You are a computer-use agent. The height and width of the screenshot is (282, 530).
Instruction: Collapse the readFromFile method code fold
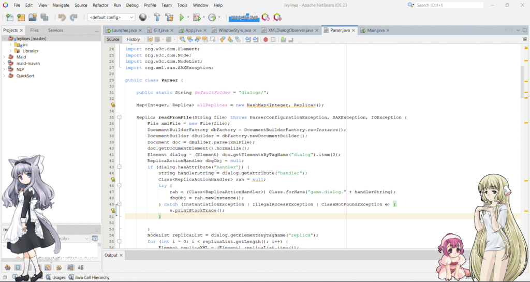119,117
